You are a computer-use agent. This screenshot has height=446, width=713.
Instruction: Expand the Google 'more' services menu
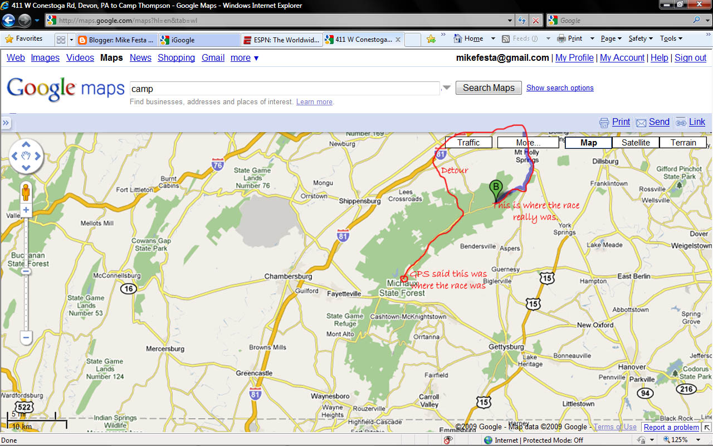point(245,58)
